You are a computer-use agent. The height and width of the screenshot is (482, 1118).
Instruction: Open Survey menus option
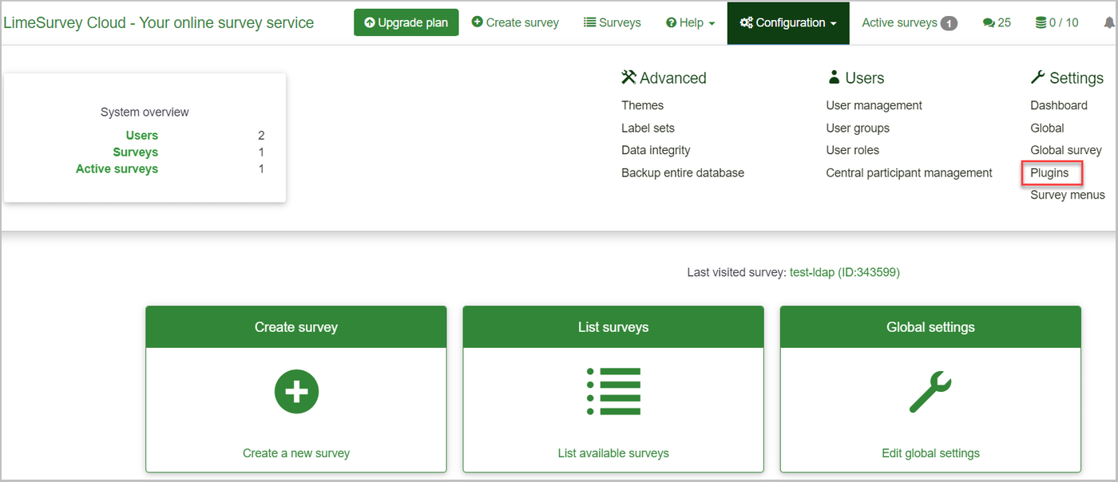pyautogui.click(x=1068, y=195)
